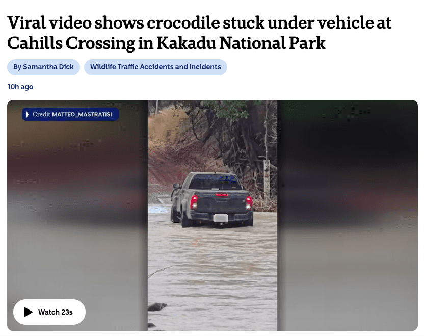Click the play triangle icon on Watch button
The width and height of the screenshot is (424, 336).
(x=28, y=312)
